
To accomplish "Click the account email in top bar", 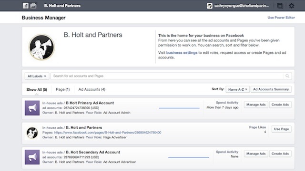I will point(242,6).
